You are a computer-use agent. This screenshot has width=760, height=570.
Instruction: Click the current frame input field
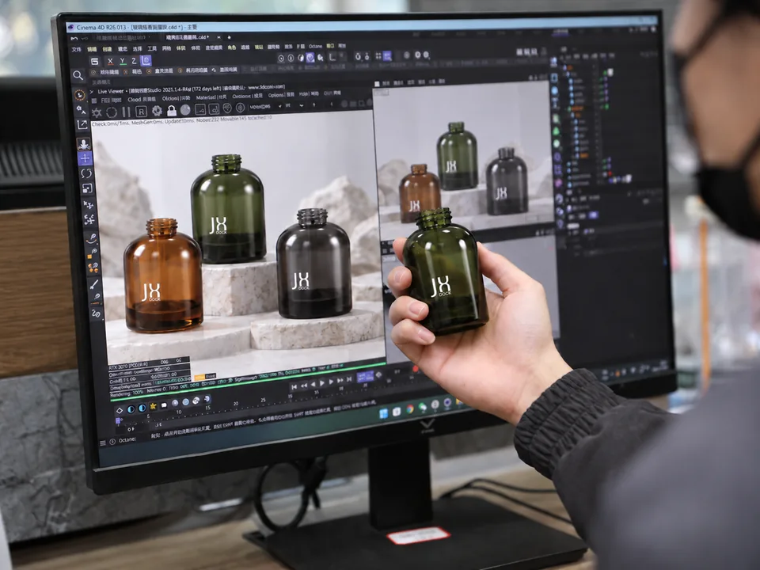pyautogui.click(x=131, y=429)
